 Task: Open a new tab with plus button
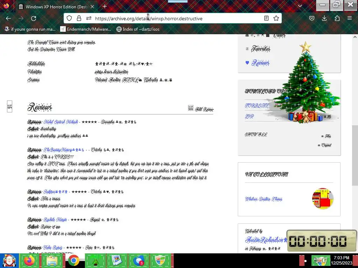[x=105, y=6]
